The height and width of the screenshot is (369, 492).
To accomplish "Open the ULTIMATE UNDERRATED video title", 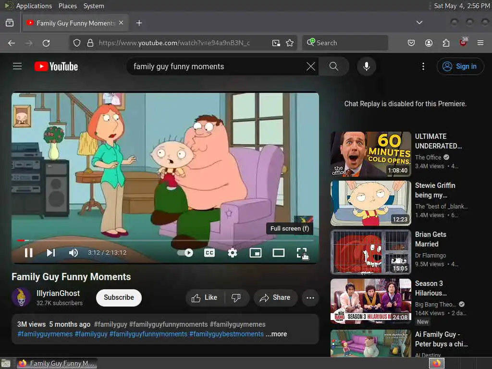I will point(438,141).
